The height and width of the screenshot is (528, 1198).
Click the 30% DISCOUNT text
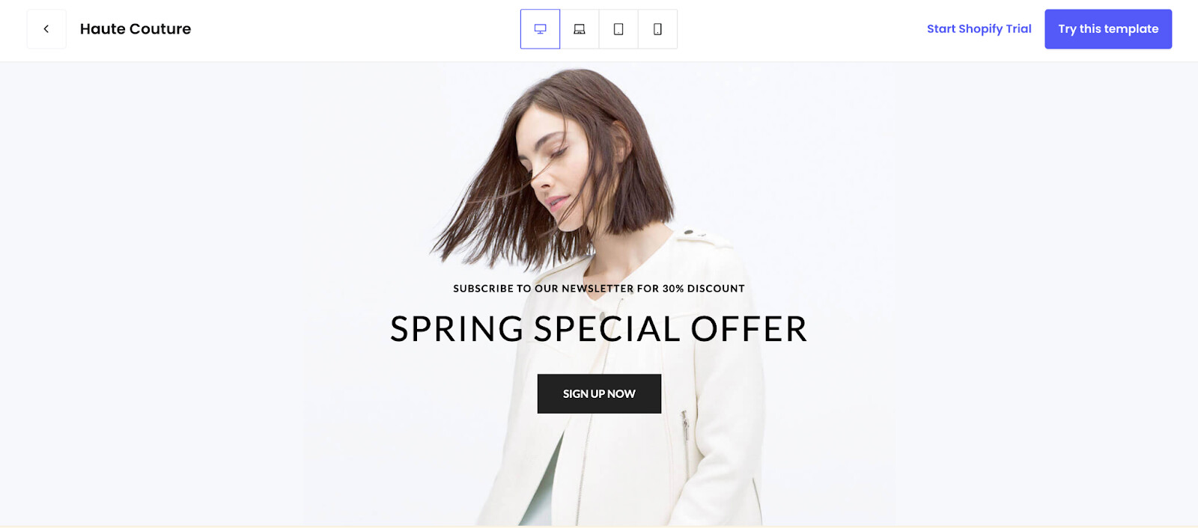704,289
